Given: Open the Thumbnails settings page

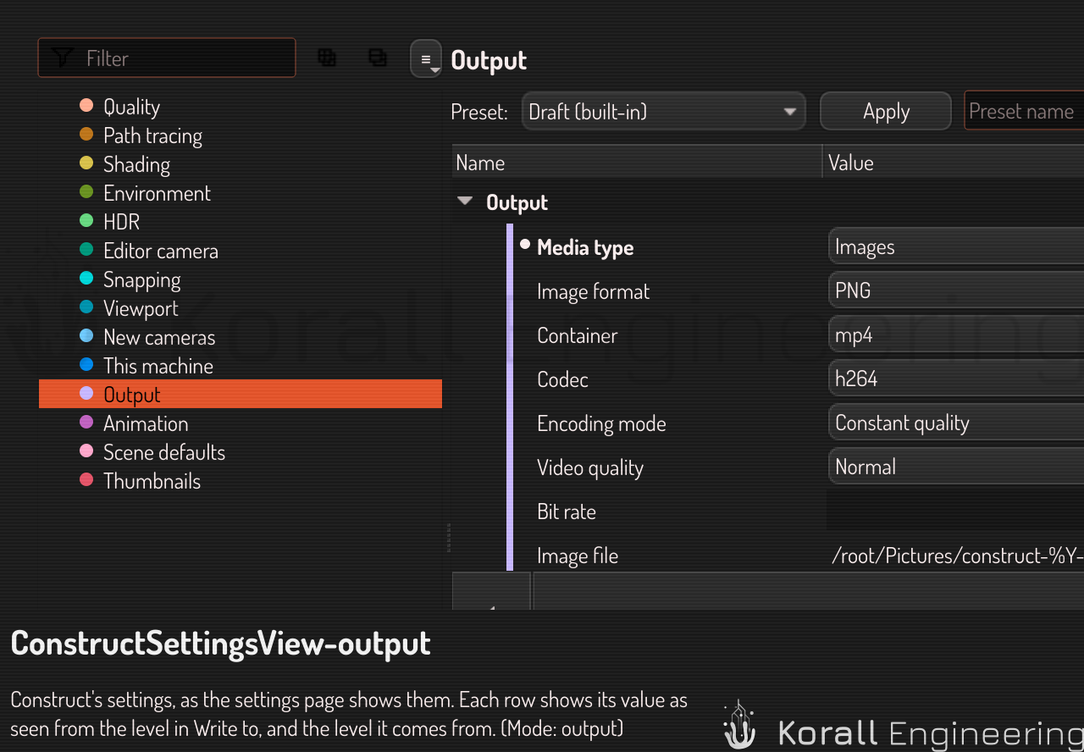Looking at the screenshot, I should click(x=241, y=481).
